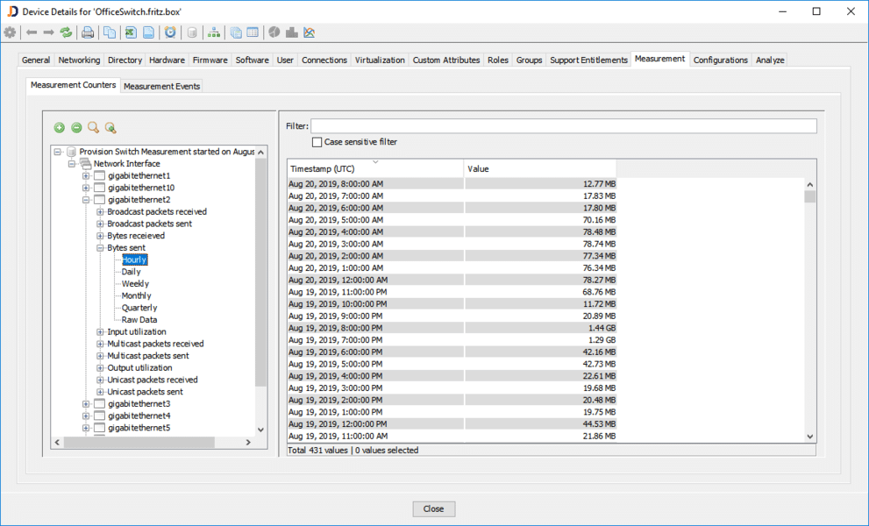This screenshot has height=526, width=869.
Task: Click the printer icon in toolbar
Action: [x=88, y=32]
